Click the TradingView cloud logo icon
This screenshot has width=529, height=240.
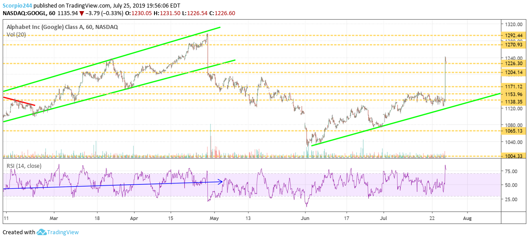point(41,232)
